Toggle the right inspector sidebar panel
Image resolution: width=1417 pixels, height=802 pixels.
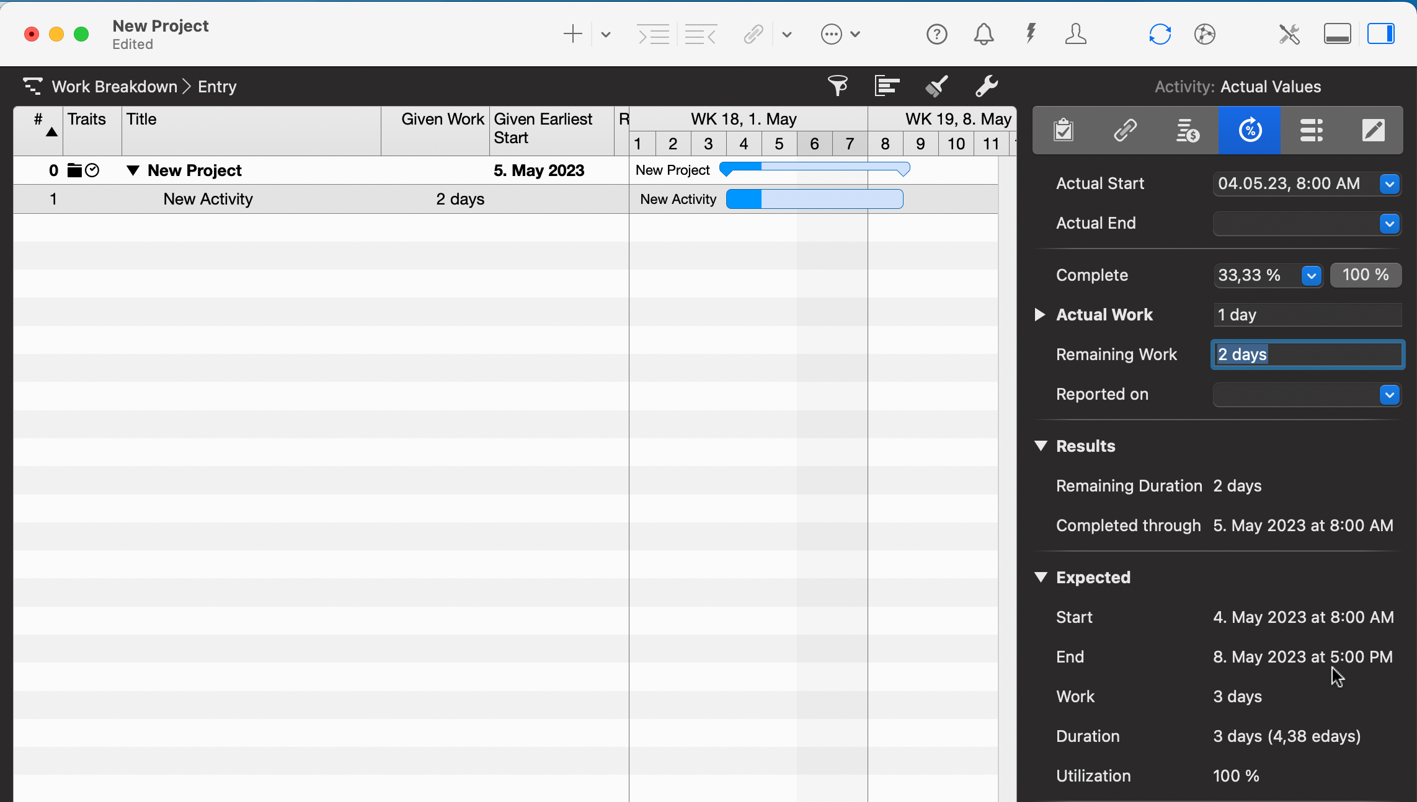1381,34
